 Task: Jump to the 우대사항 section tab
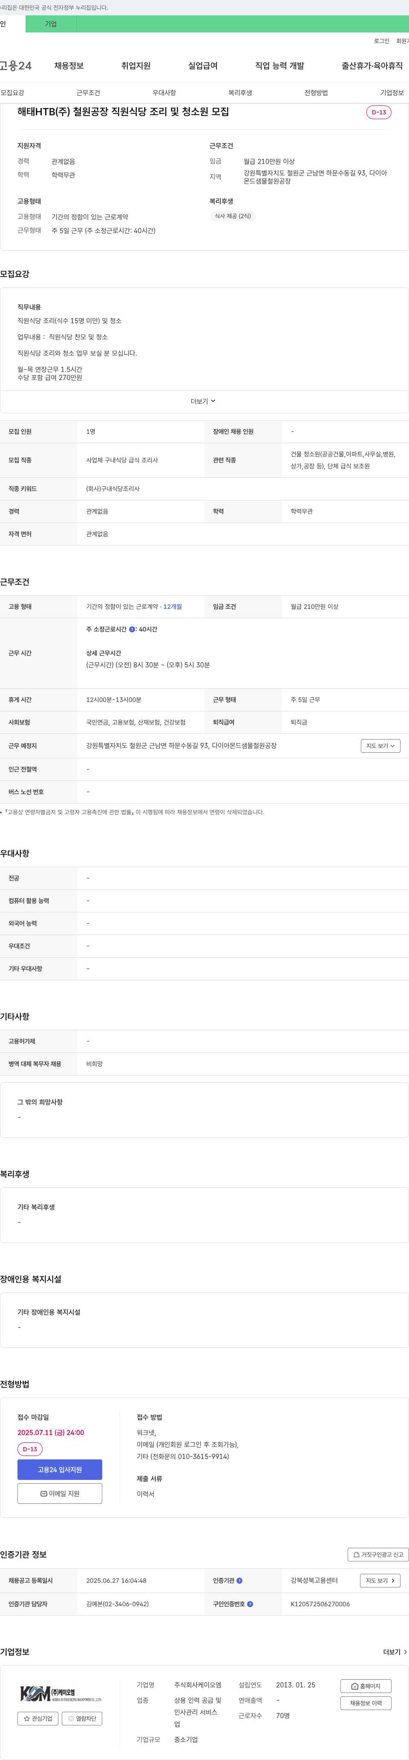pyautogui.click(x=164, y=93)
